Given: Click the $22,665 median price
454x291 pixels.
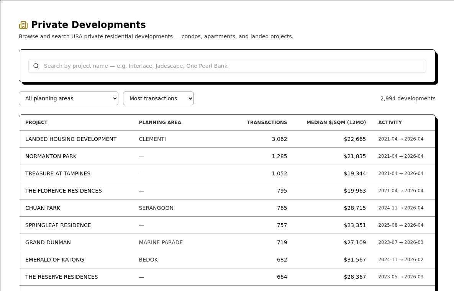Looking at the screenshot, I should click(x=355, y=139).
